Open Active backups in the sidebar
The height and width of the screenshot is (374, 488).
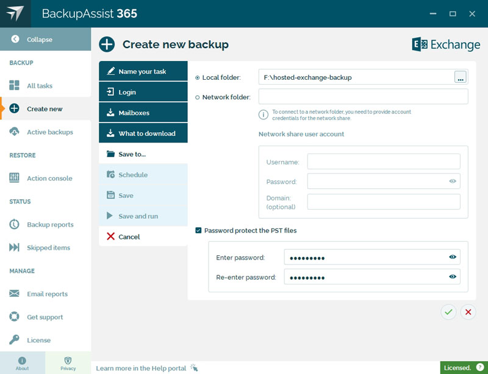(x=45, y=132)
